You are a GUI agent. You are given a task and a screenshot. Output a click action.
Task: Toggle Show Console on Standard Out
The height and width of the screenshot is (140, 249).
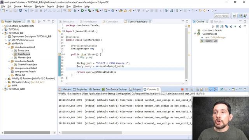pyautogui.click(x=211, y=89)
